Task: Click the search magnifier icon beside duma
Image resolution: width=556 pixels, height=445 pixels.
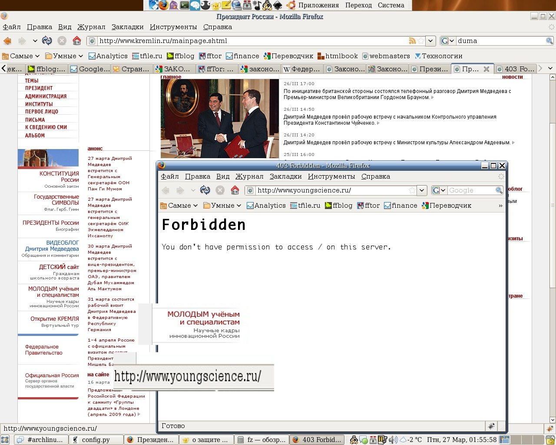Action: pyautogui.click(x=549, y=41)
